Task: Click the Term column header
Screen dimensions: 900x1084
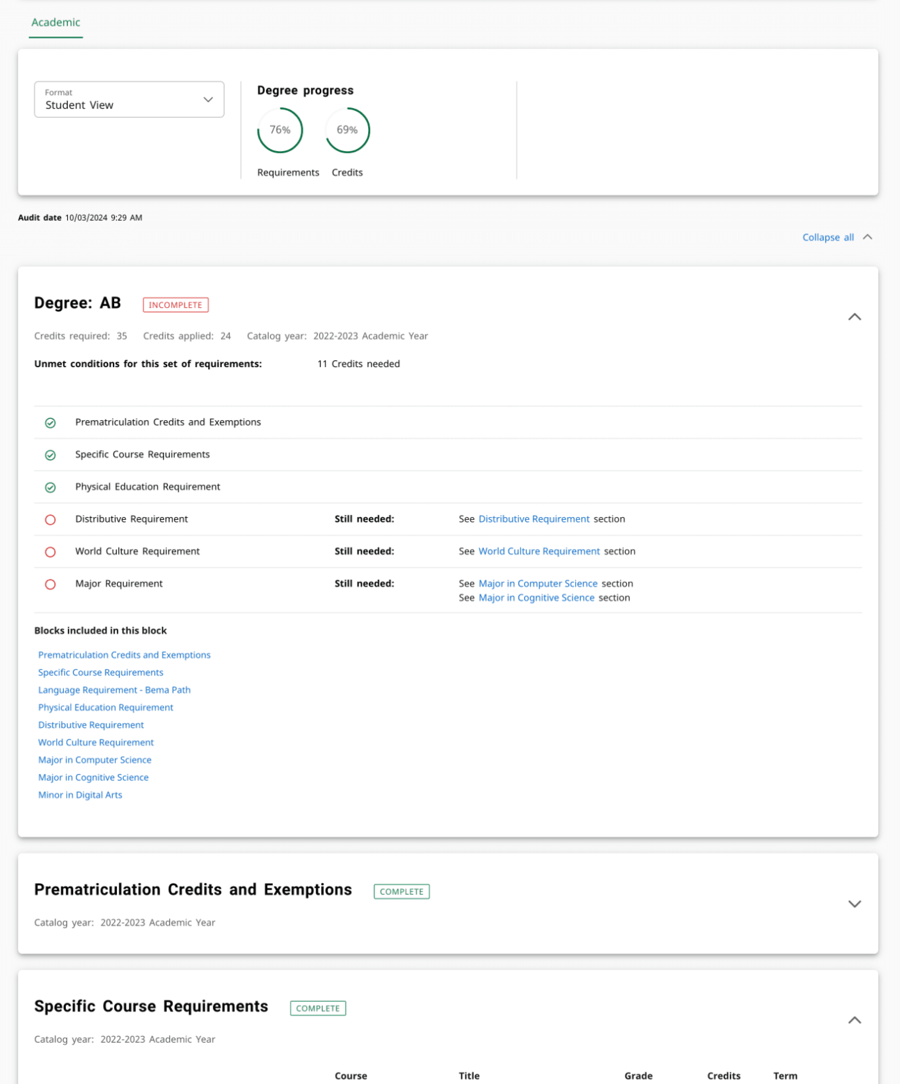Action: (785, 1076)
